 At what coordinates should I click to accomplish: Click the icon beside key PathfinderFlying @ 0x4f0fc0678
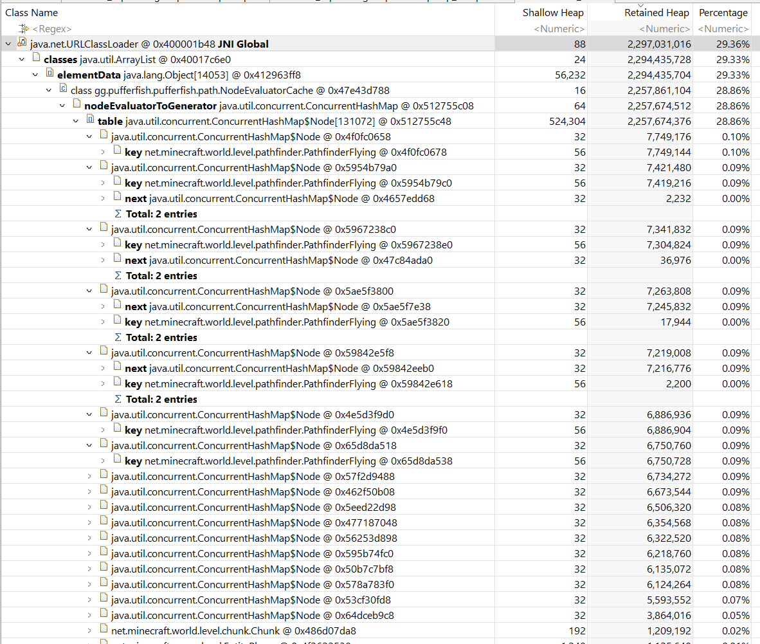118,152
